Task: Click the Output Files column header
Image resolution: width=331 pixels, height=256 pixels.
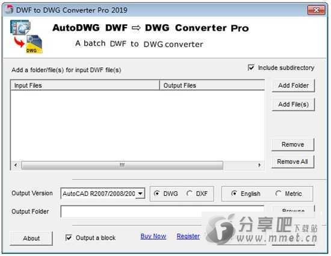Action: (212, 85)
